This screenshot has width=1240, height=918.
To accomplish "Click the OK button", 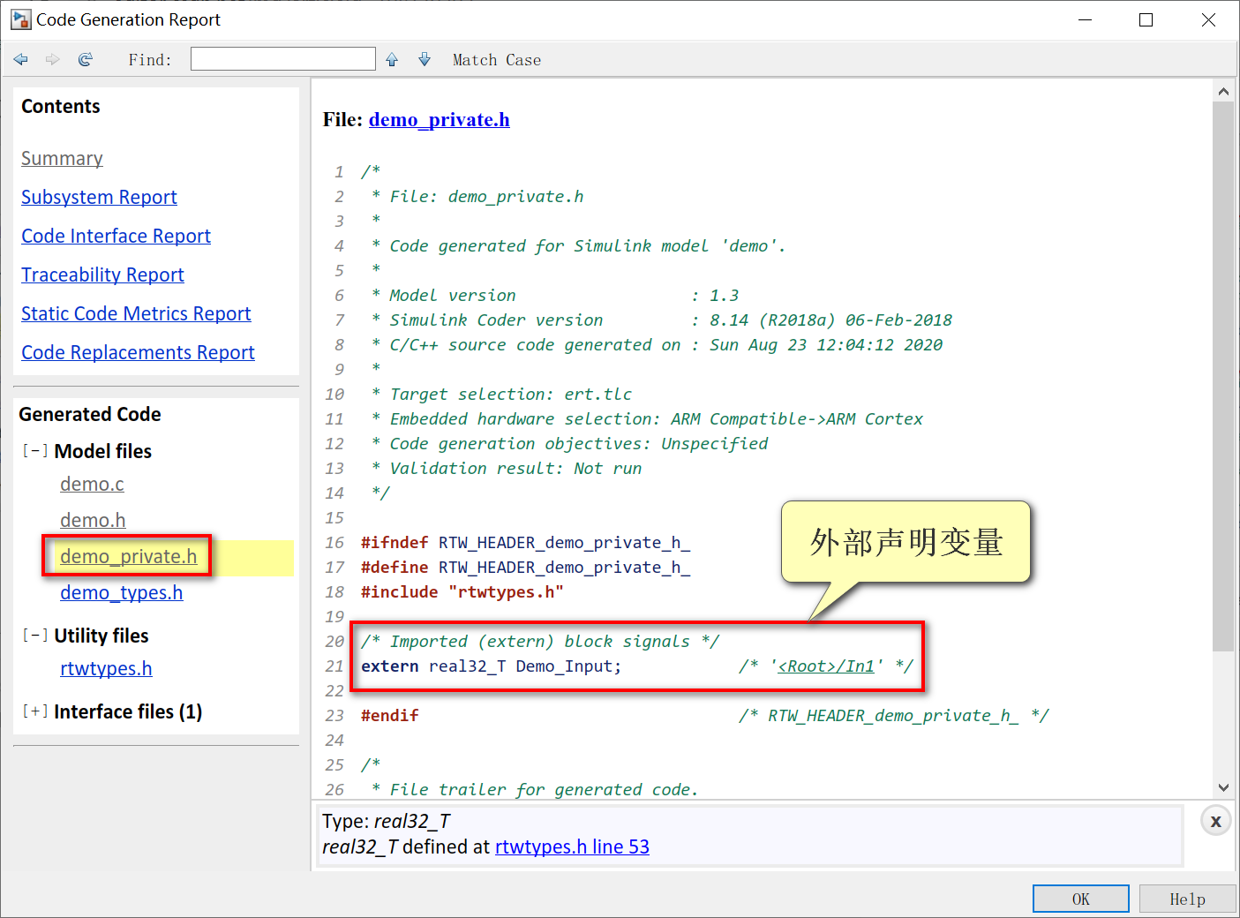I will pos(1080,899).
